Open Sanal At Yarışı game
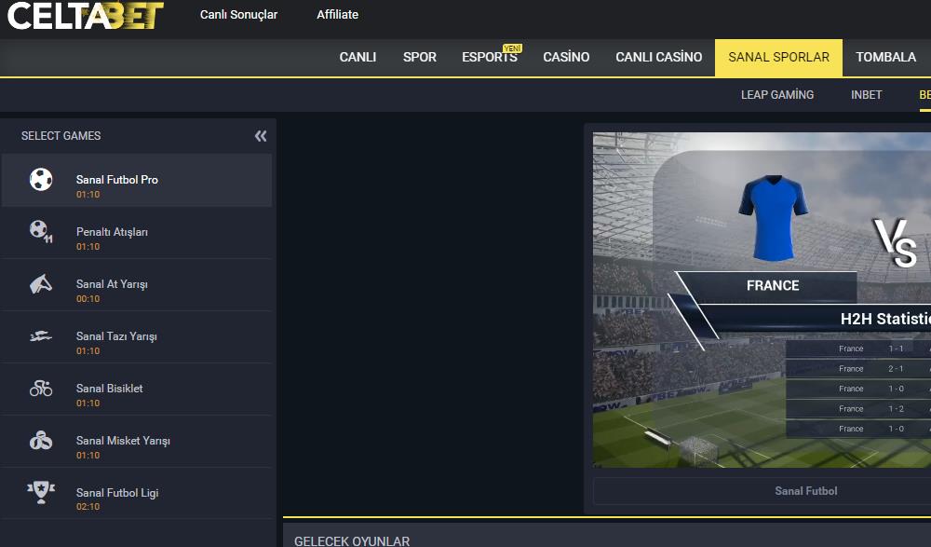The width and height of the screenshot is (931, 547). [137, 285]
